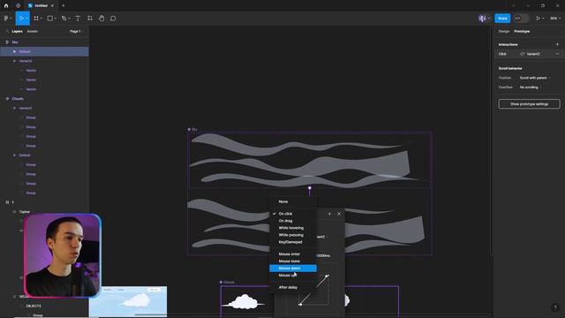Go to the Home tab icon
Screen dimensions: 565x318
[6, 6]
